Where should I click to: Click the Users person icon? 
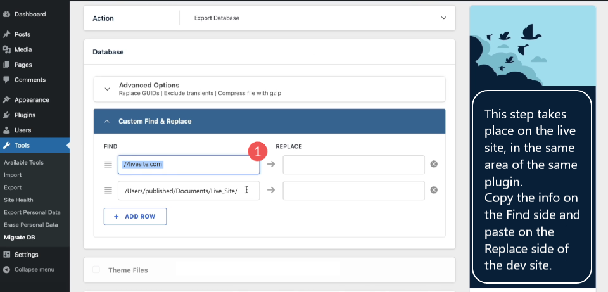6,130
